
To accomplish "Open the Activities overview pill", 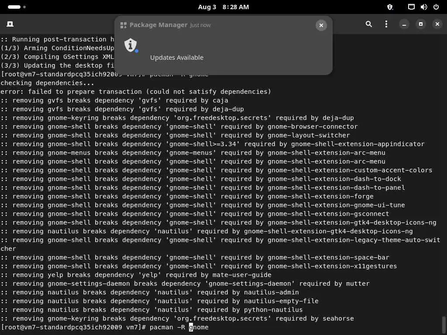I will click(14, 7).
